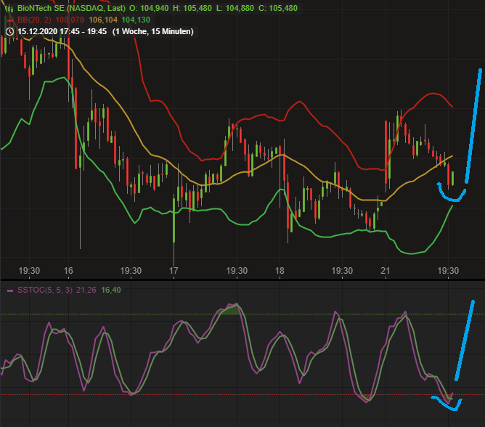This screenshot has width=485, height=427.
Task: Click the low price L: 104,880
Action: [235, 9]
